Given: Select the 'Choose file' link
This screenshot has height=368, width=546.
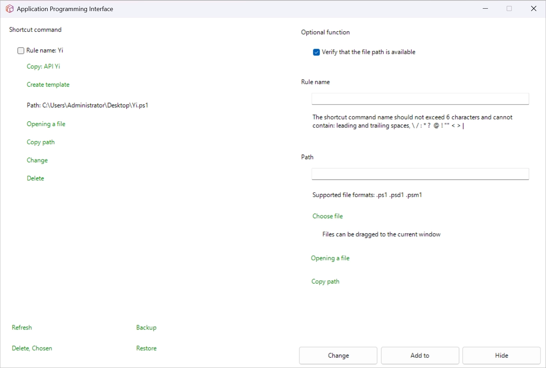Looking at the screenshot, I should click(328, 216).
